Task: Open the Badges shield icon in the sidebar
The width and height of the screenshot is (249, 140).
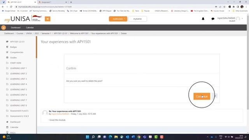Action: [7, 47]
